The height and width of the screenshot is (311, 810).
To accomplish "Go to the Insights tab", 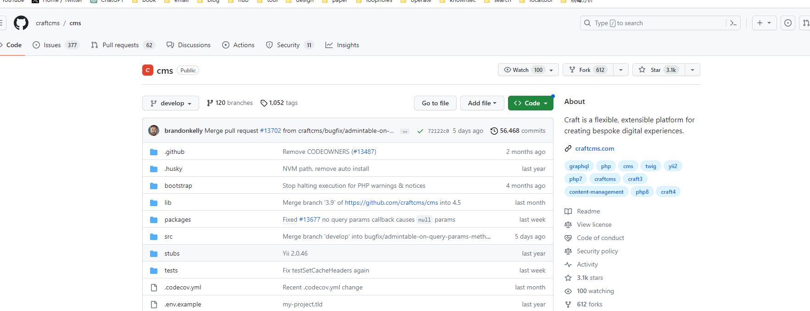I will click(x=342, y=45).
